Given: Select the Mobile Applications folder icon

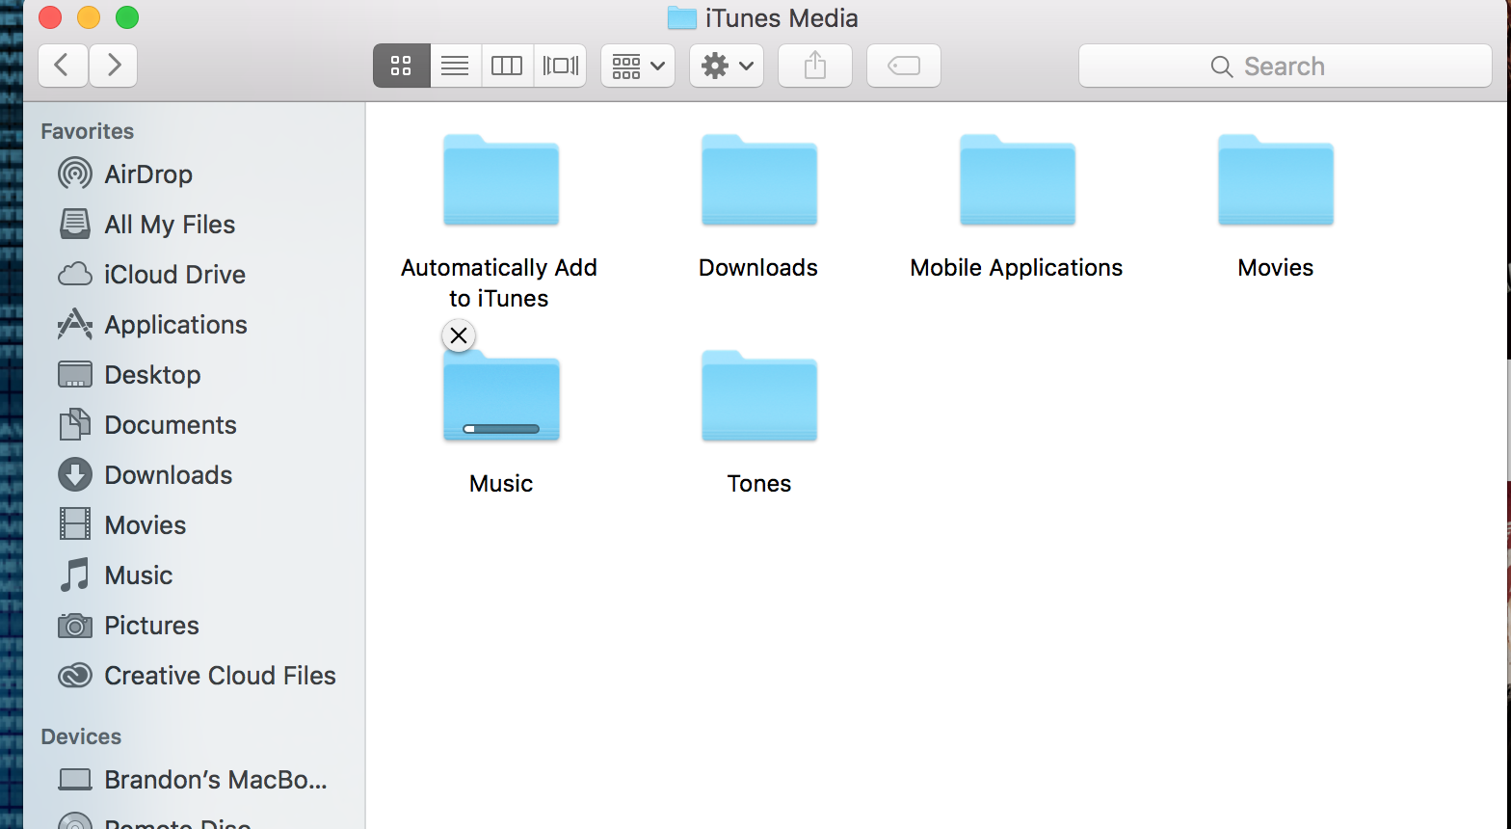Looking at the screenshot, I should coord(1018,180).
